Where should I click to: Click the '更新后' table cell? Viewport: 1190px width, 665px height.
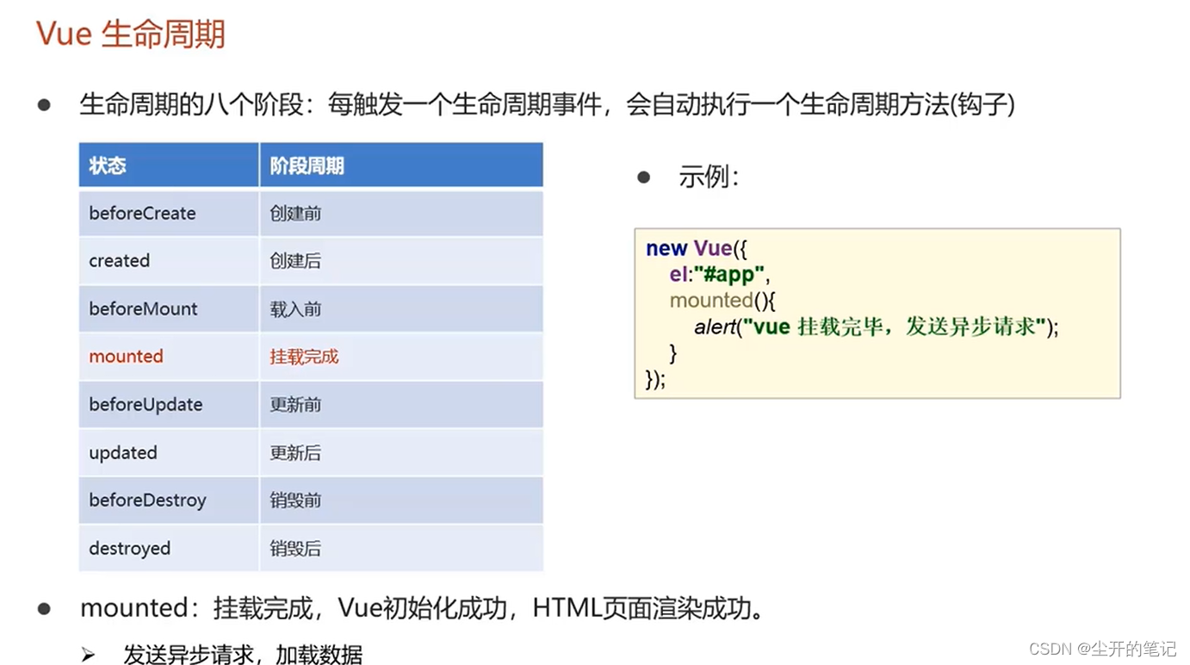(401, 453)
